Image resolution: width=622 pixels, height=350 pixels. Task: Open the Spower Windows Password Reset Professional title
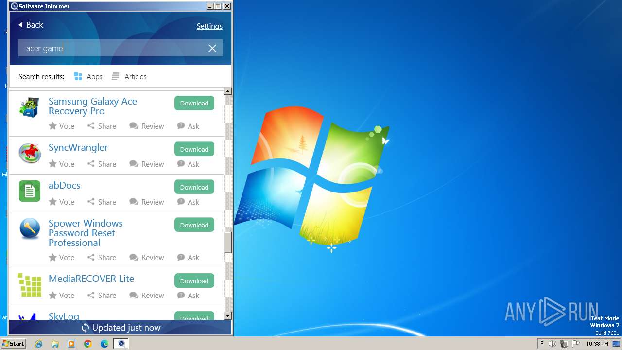pos(86,233)
